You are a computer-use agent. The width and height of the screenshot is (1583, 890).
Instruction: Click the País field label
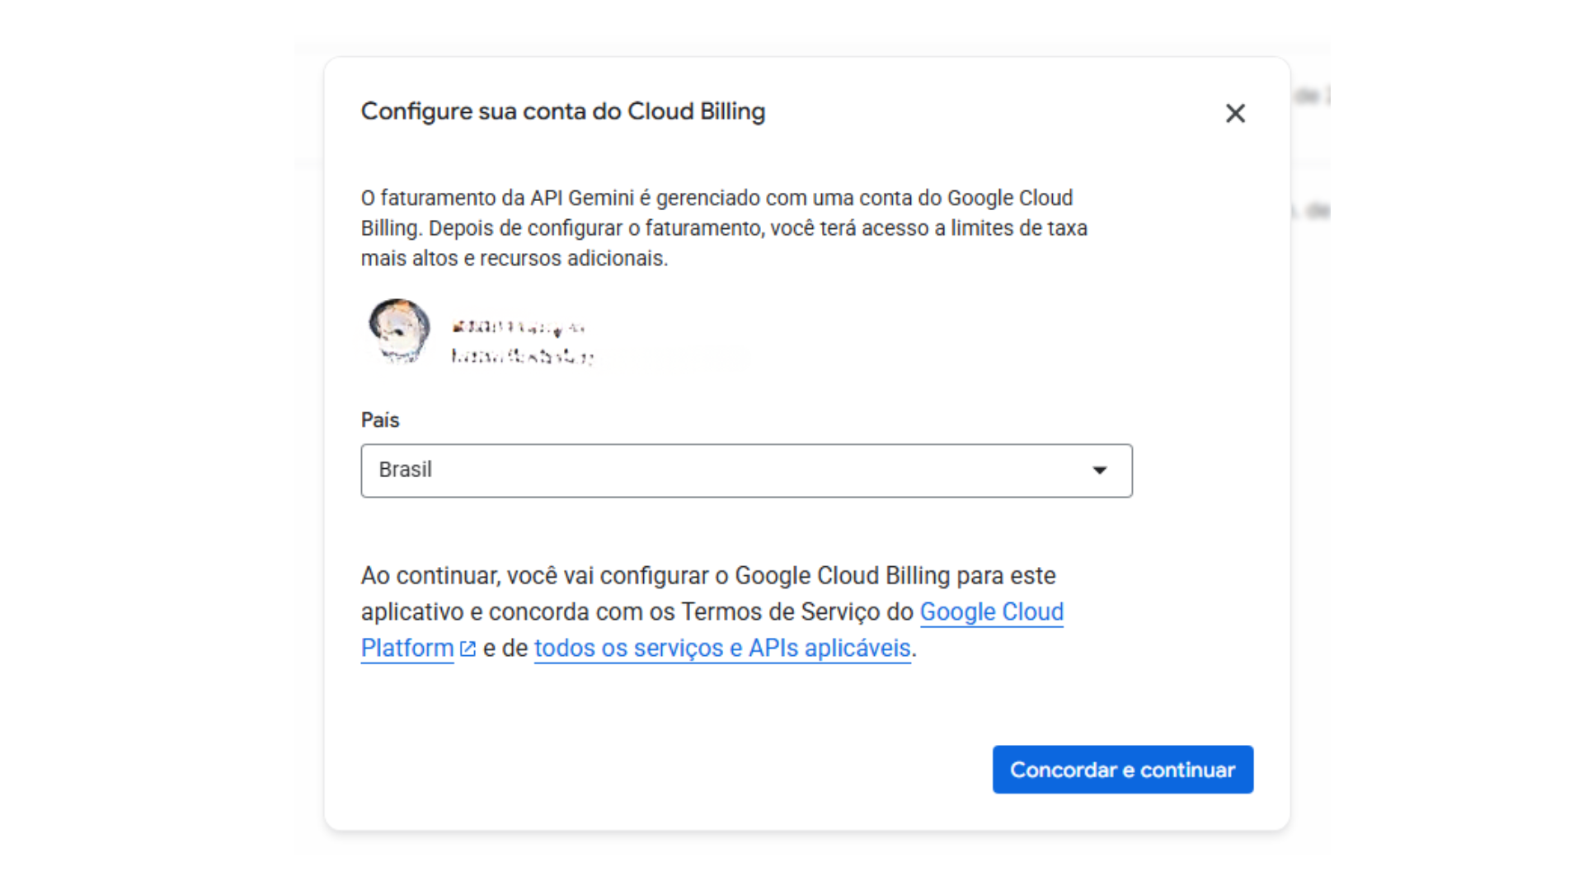380,420
